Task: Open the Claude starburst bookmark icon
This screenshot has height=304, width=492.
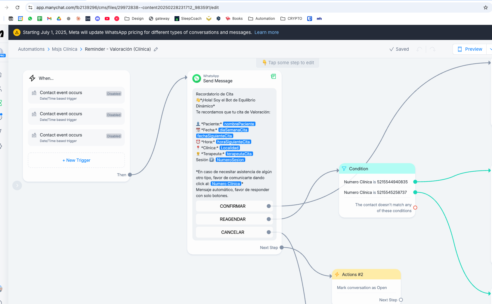Action: tap(78, 19)
